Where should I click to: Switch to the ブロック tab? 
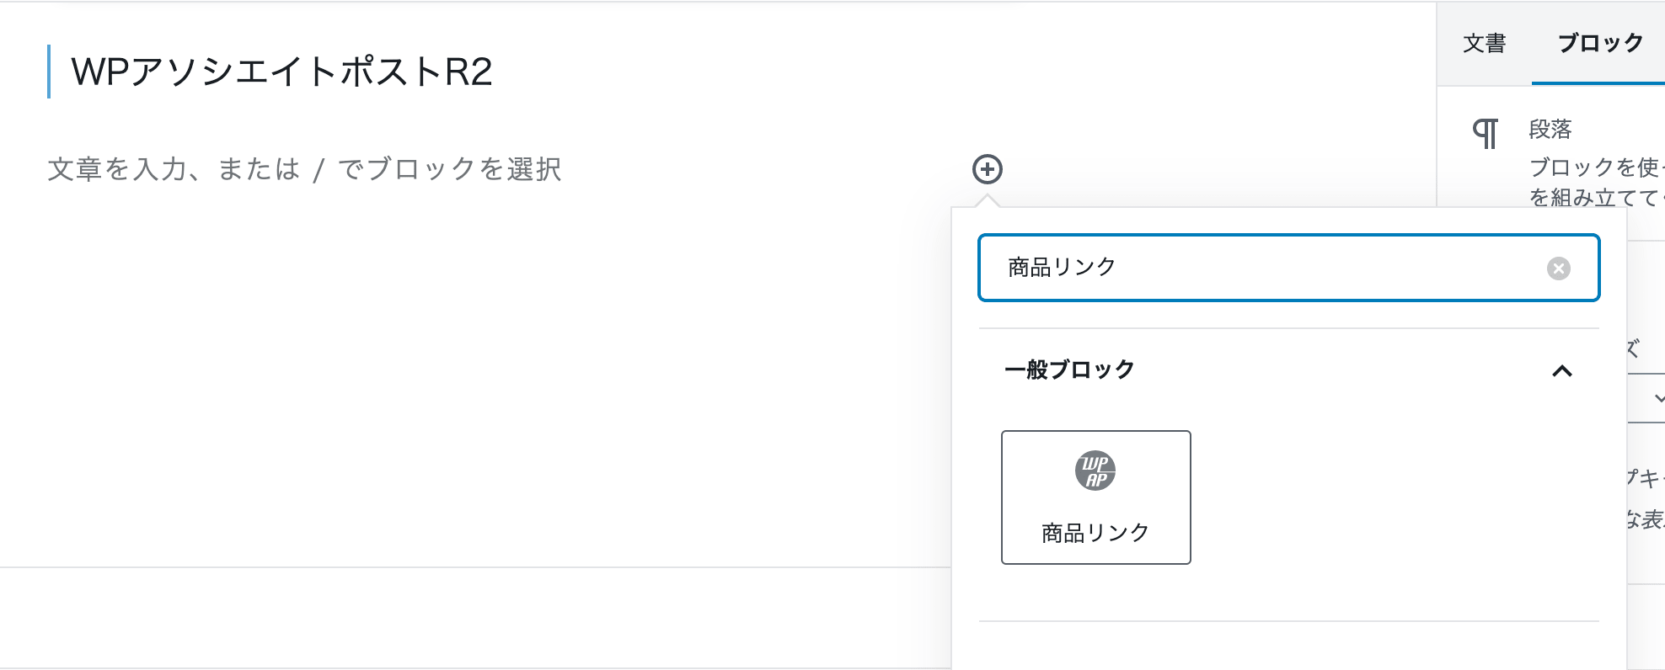[x=1600, y=43]
